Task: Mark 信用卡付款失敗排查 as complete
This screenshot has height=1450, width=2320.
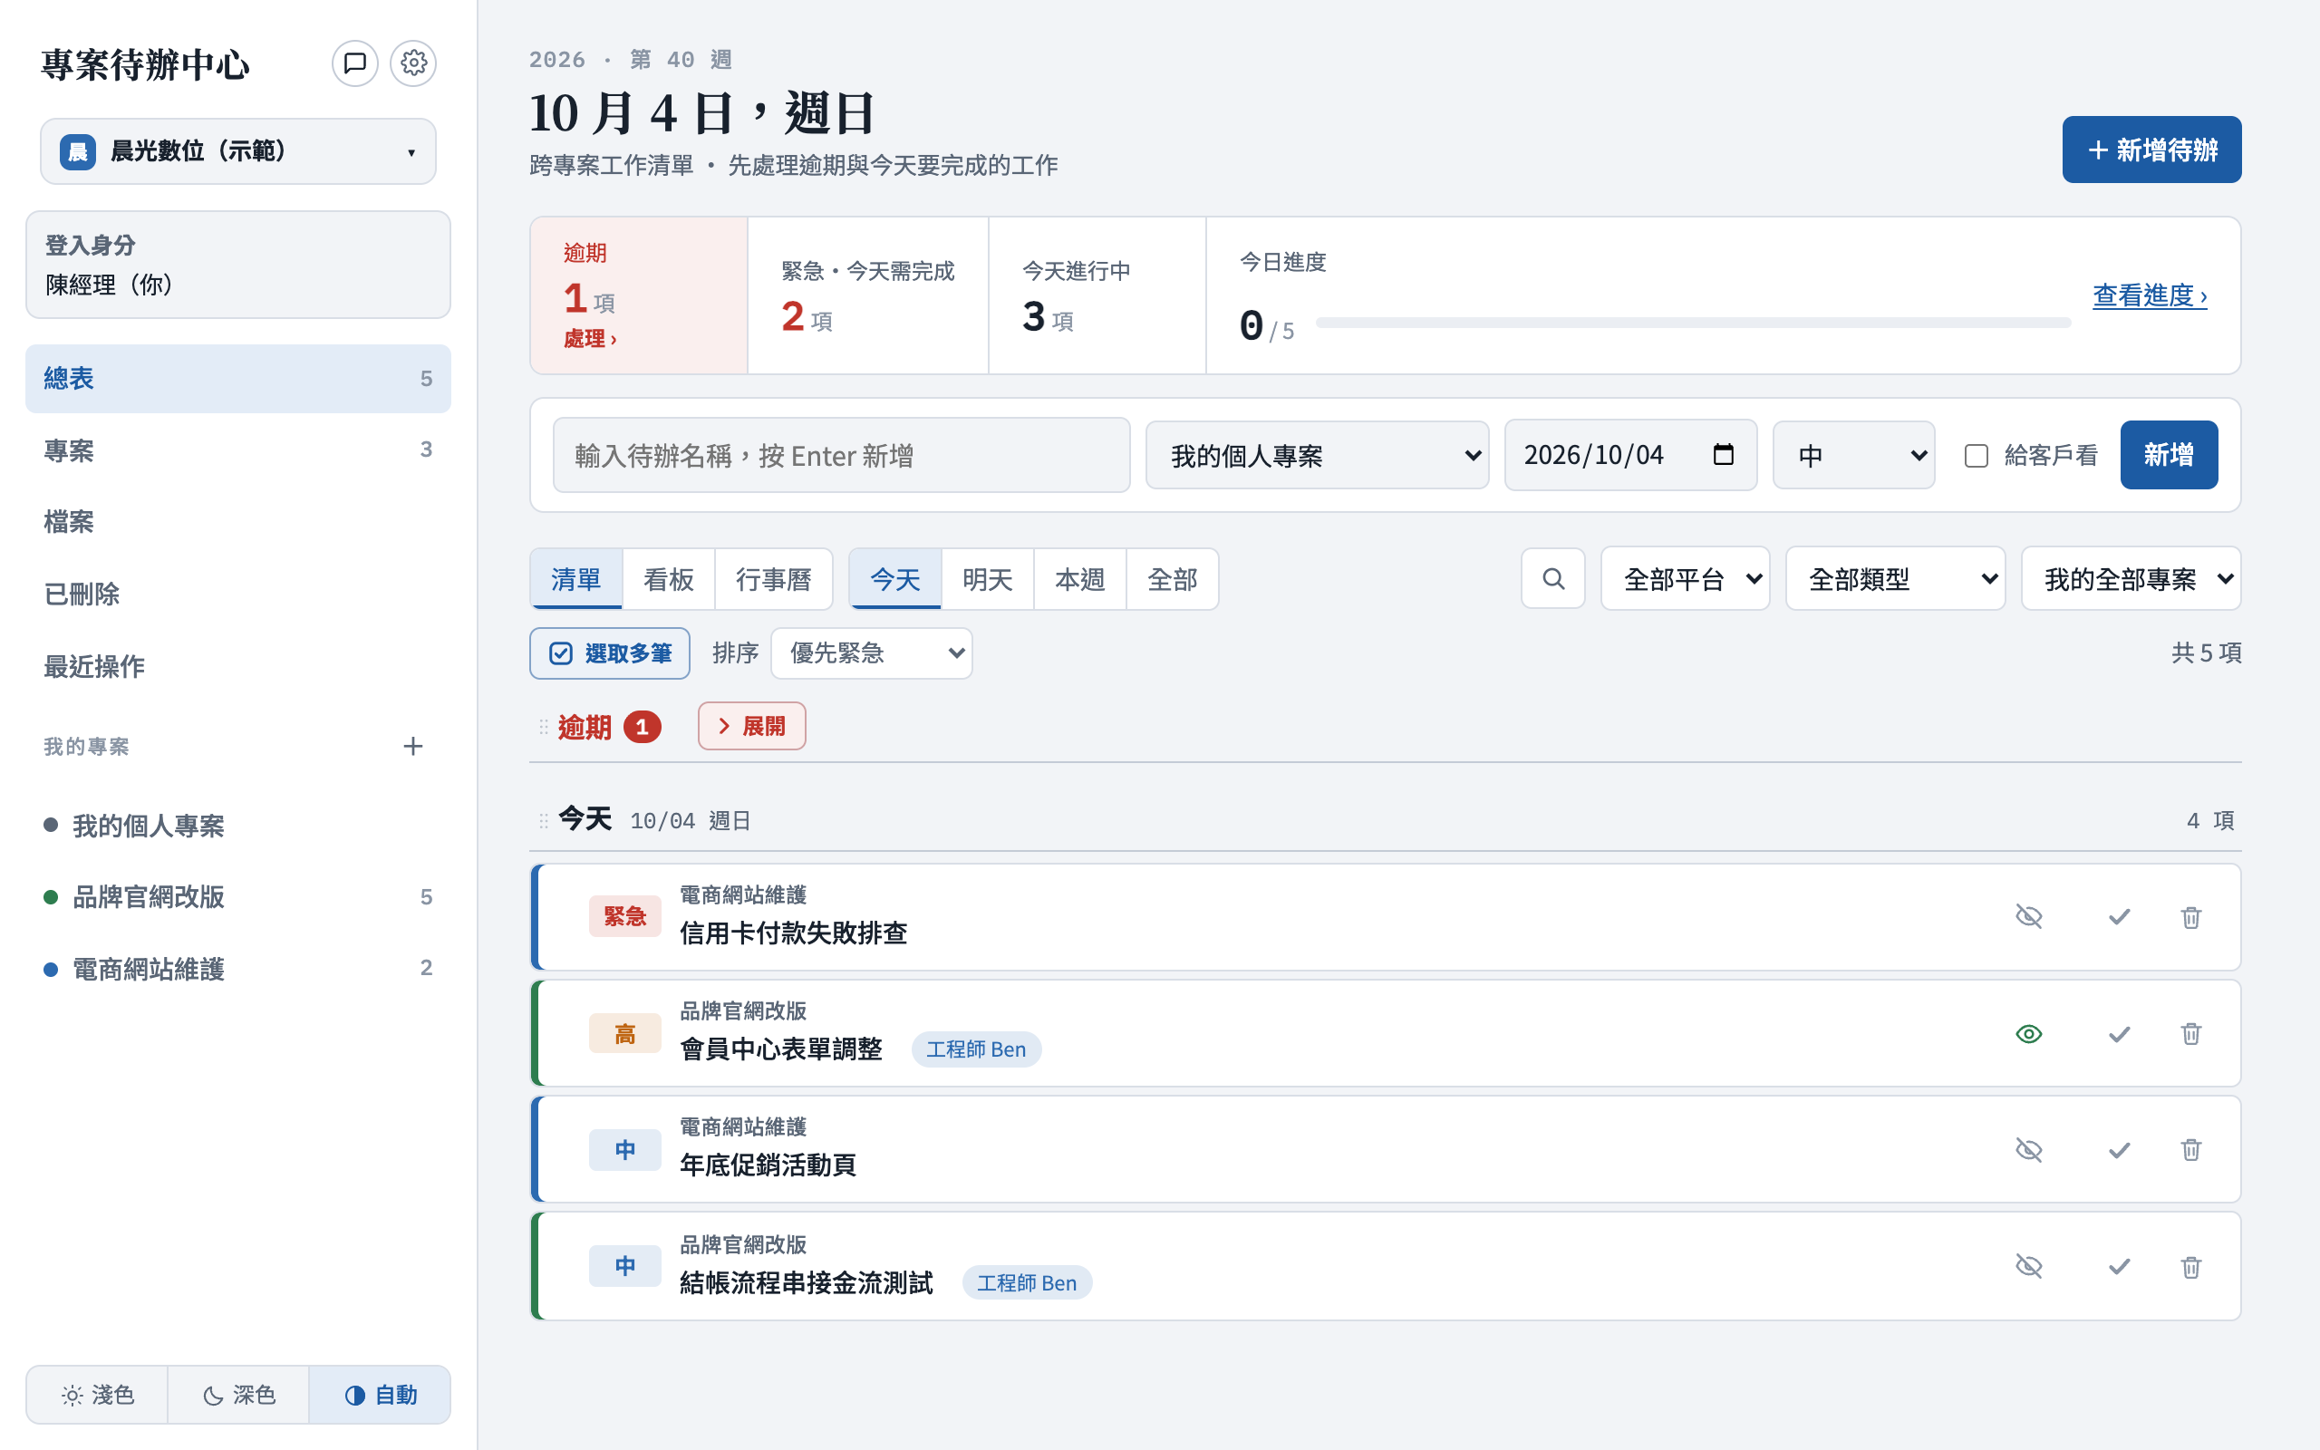Action: point(2119,917)
